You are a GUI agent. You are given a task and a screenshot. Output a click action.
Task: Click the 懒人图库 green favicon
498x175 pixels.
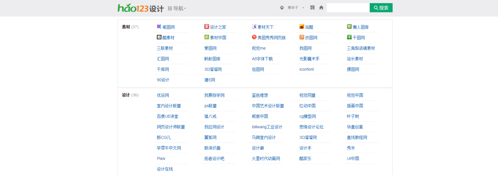[x=349, y=26]
